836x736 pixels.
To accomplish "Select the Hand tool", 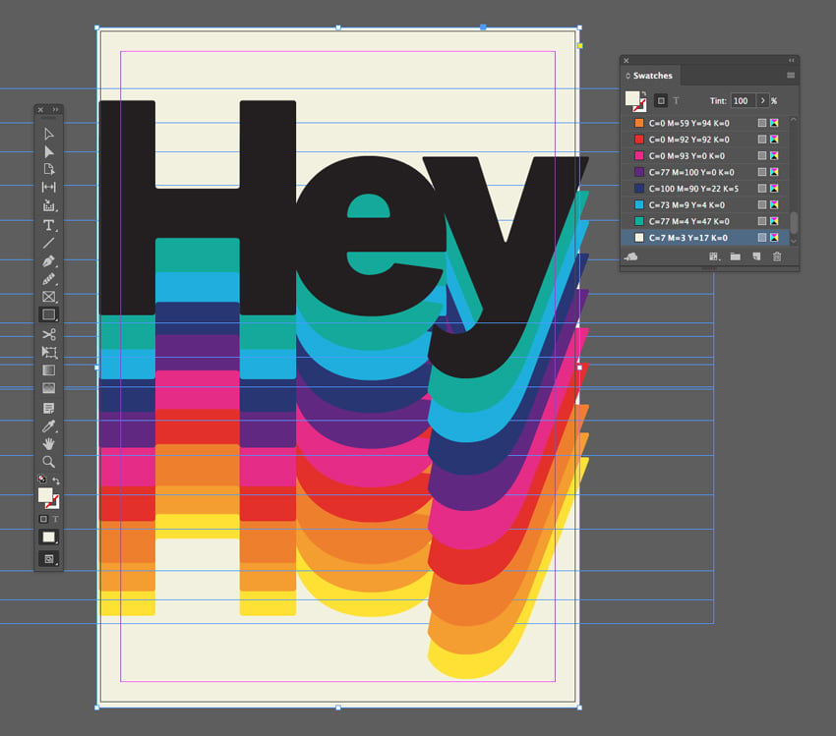I will click(x=48, y=443).
